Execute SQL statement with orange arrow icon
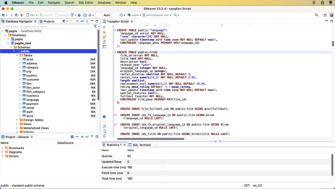This screenshot has height=189, width=335. 104,27
